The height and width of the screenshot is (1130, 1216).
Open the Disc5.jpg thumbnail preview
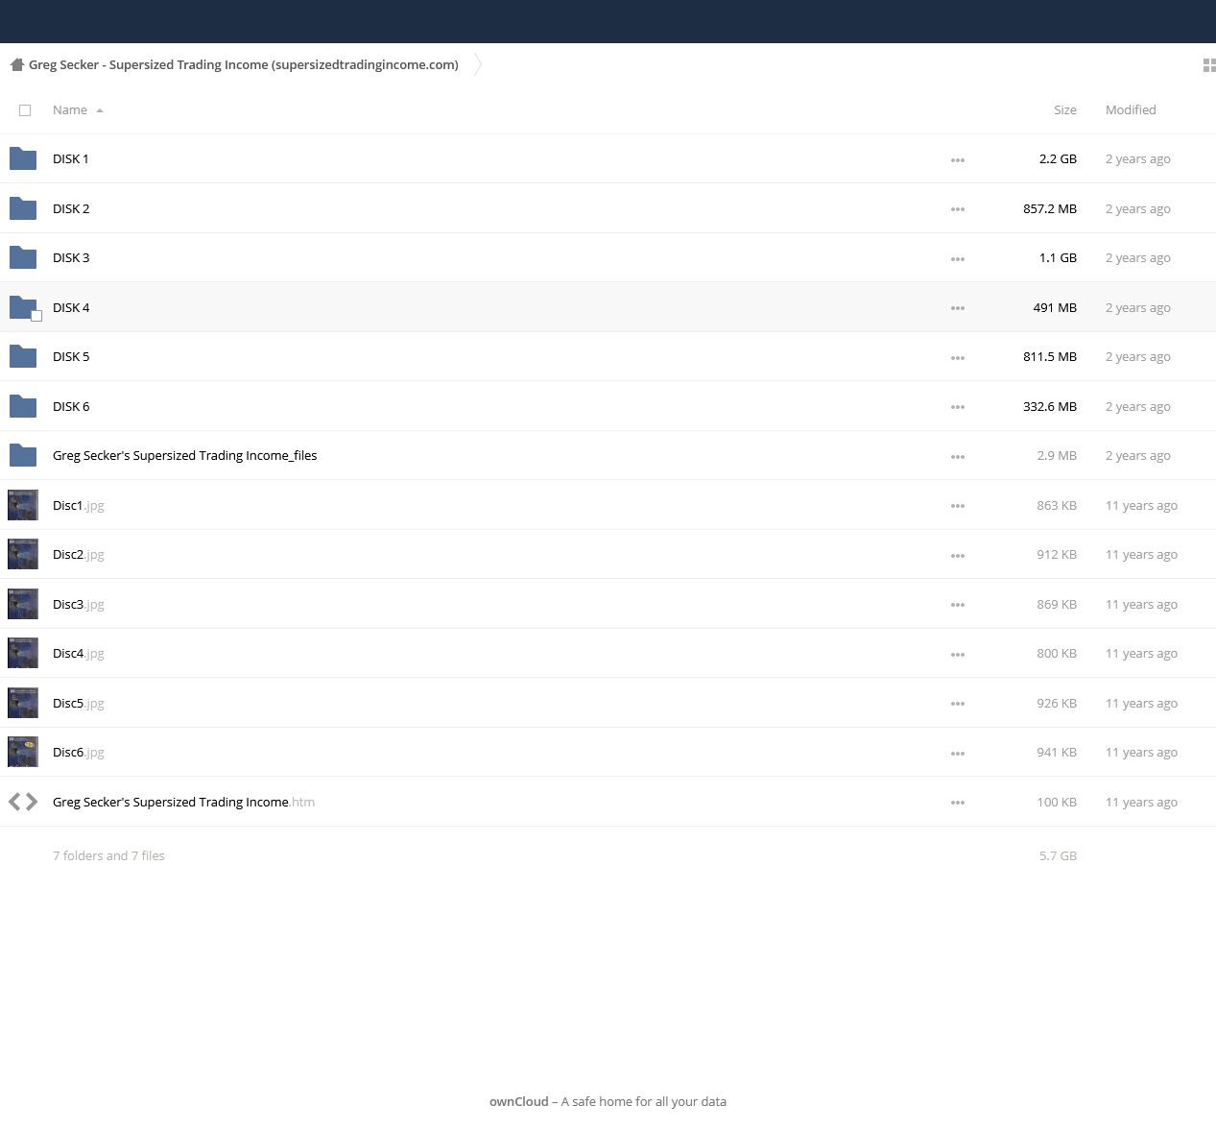point(23,703)
